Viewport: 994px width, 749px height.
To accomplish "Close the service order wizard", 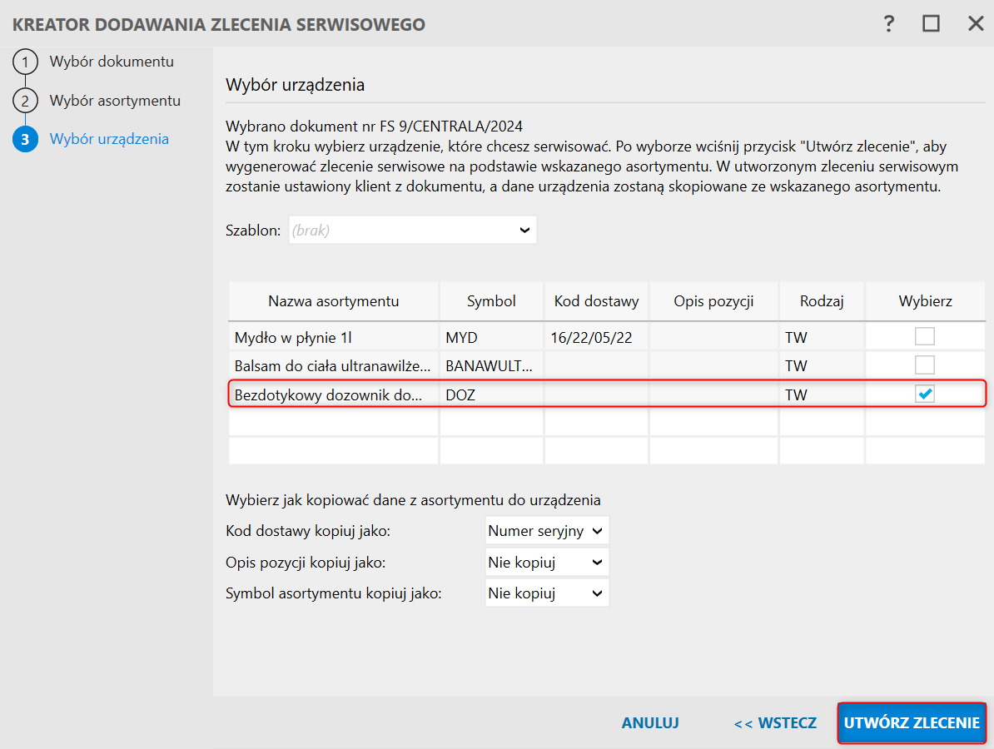I will point(976,24).
